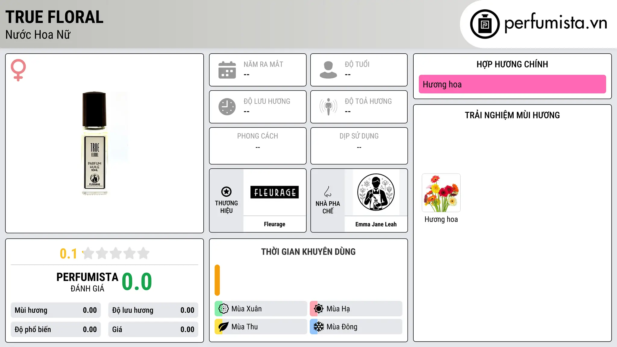Screen dimensions: 617x347
Task: Click the sillage icon beside Độ Toả Hương
Action: click(328, 107)
